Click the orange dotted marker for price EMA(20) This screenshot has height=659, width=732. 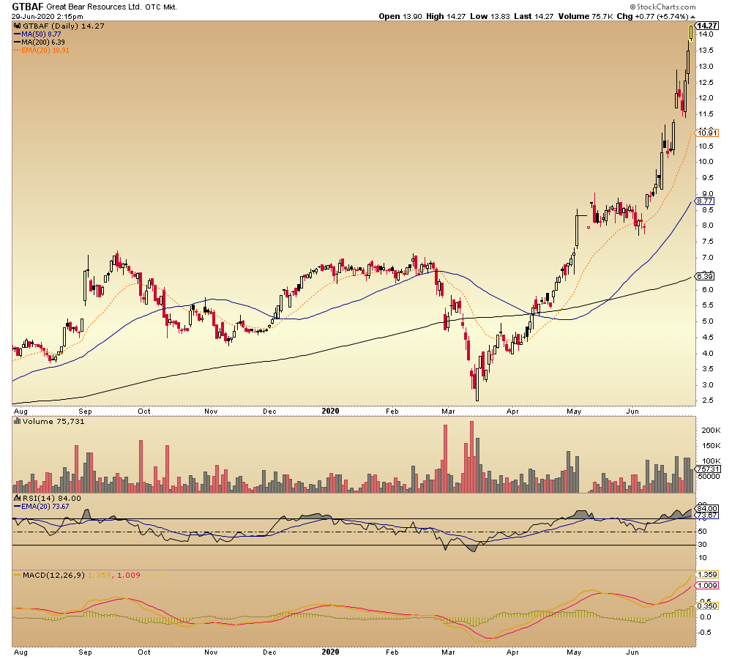(18, 51)
